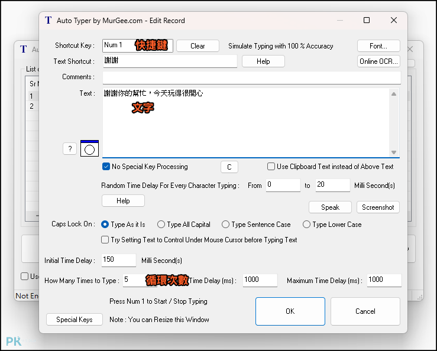Image resolution: width=437 pixels, height=351 pixels.
Task: Click the Text Shortcut input field
Action: click(x=170, y=61)
